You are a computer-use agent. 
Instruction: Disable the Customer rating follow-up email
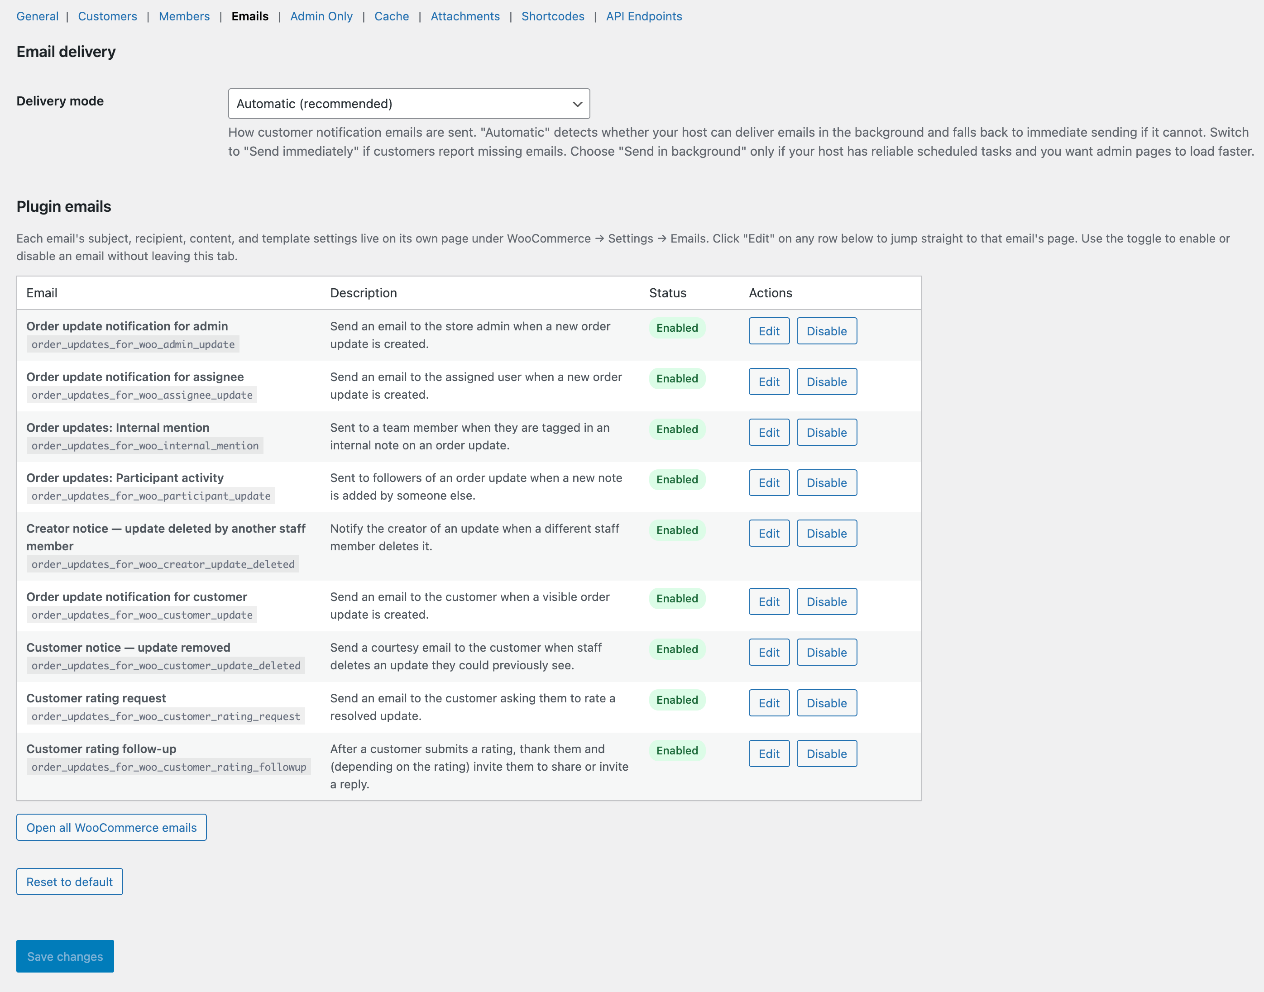(827, 754)
